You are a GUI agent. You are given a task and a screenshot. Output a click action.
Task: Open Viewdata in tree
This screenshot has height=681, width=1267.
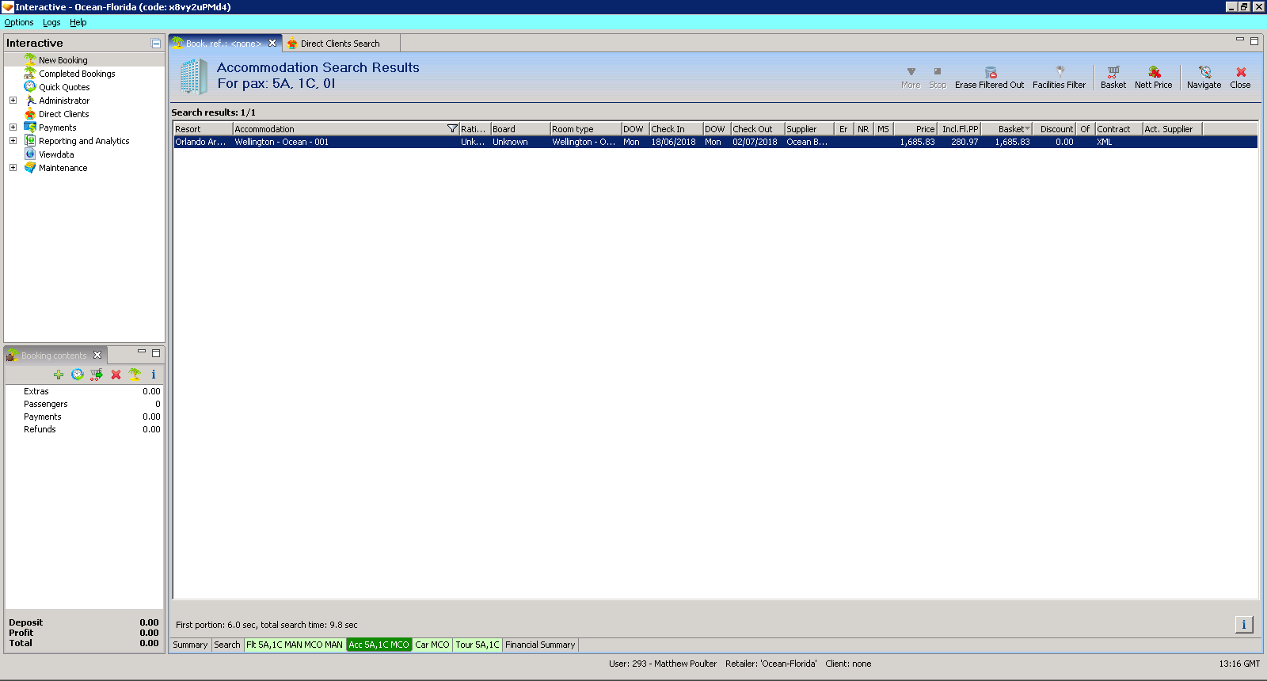coord(56,154)
